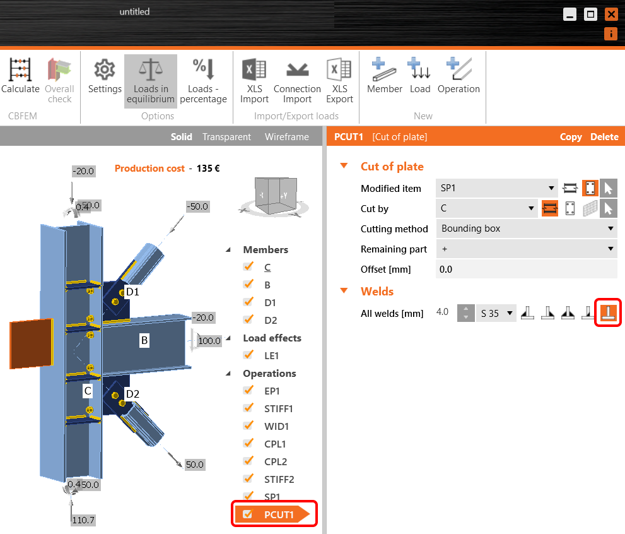Open the Modified item SP1 dropdown
Image resolution: width=625 pixels, height=534 pixels.
(x=496, y=188)
